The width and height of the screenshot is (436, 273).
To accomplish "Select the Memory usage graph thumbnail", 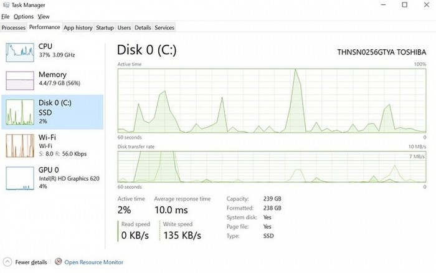I will click(19, 81).
